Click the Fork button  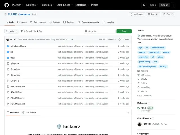tap(153, 14)
